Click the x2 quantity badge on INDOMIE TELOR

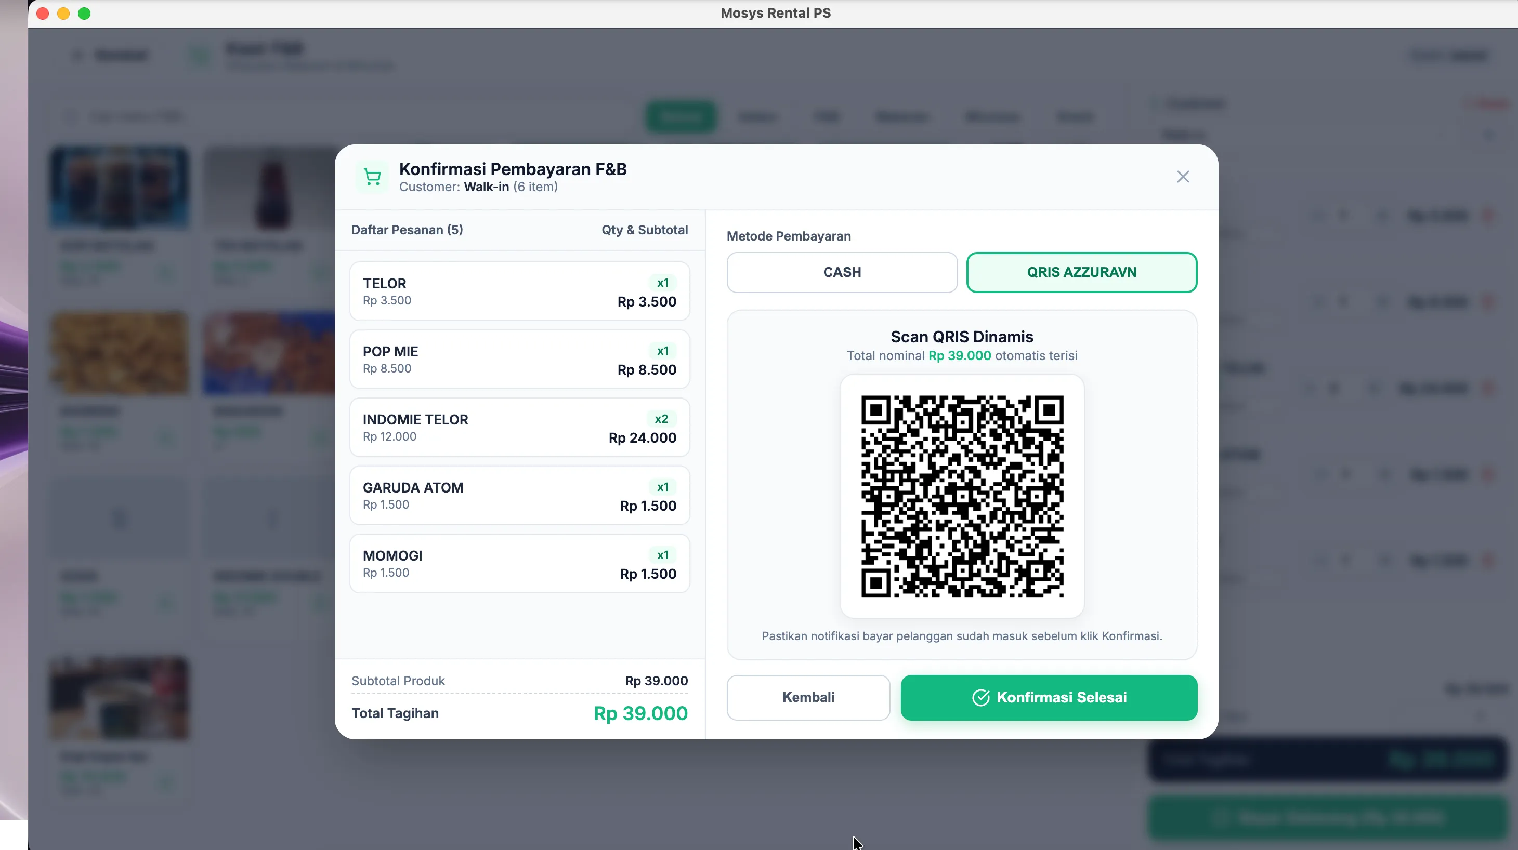point(661,419)
